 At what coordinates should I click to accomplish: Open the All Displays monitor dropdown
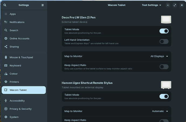159,56
